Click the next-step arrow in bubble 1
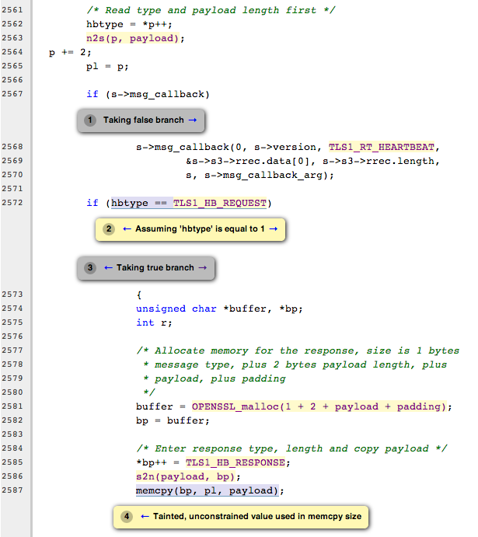 [x=192, y=120]
